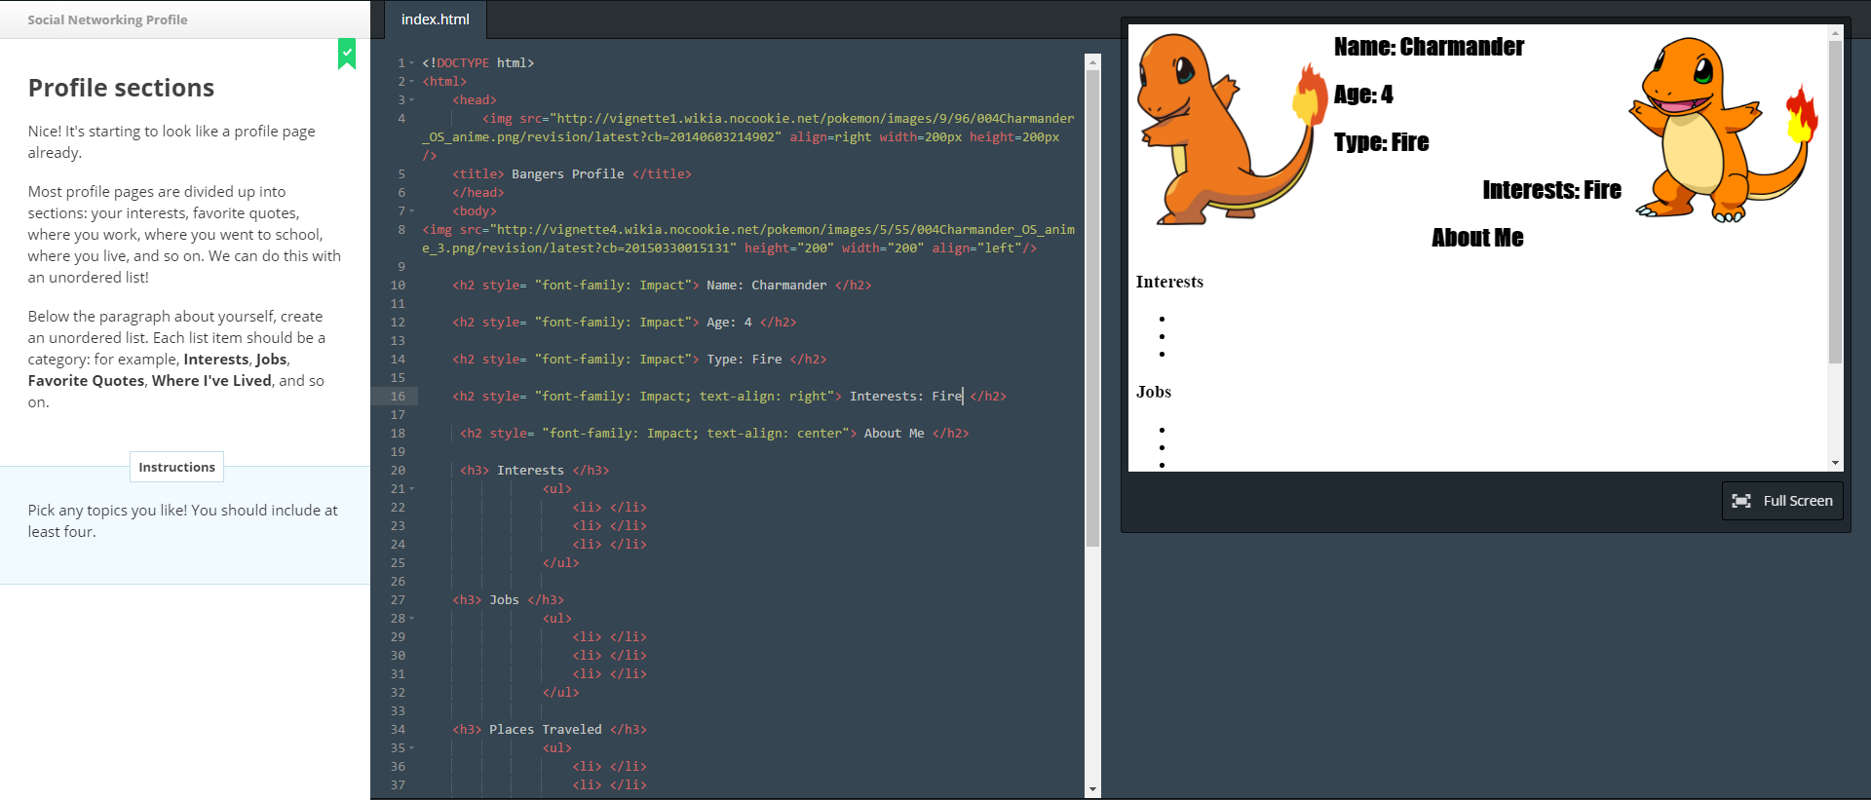This screenshot has height=800, width=1871.
Task: Open the Instructions tab
Action: pos(176,467)
